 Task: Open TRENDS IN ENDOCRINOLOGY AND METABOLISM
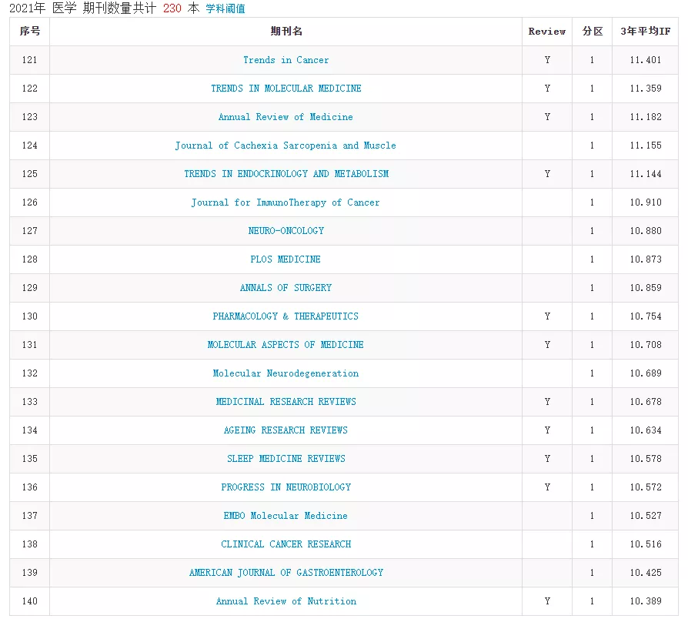286,174
